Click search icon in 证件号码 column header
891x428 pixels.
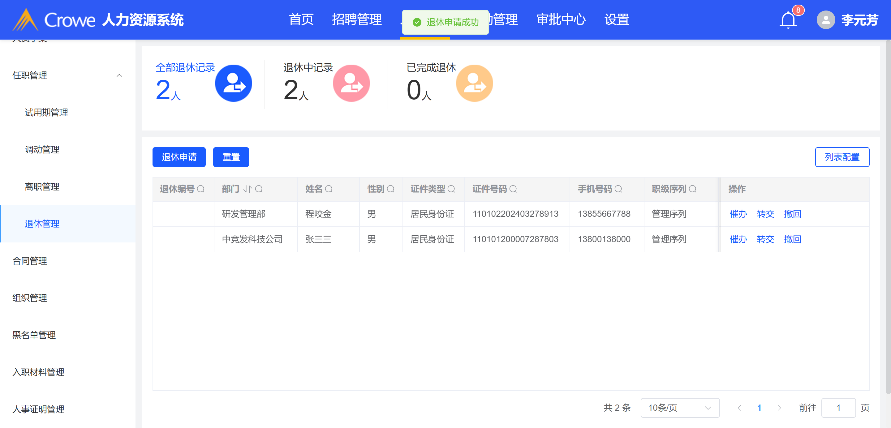[513, 189]
